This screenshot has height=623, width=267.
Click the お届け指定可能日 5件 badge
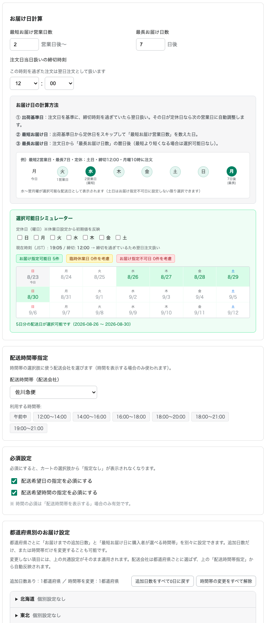[39, 259]
